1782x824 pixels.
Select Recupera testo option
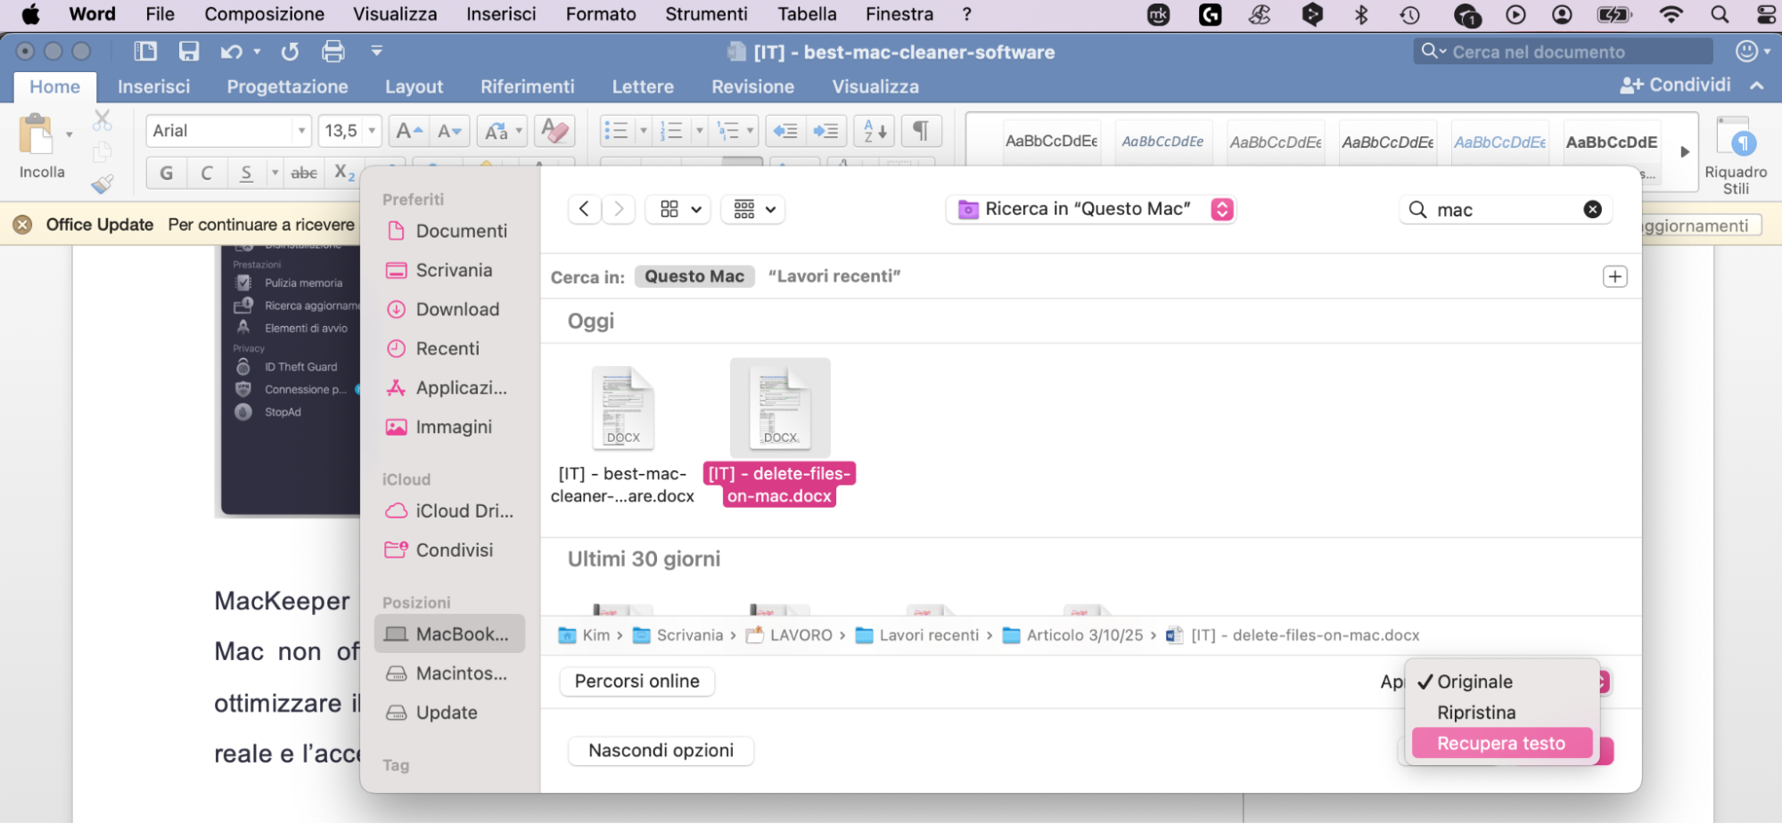(x=1501, y=743)
